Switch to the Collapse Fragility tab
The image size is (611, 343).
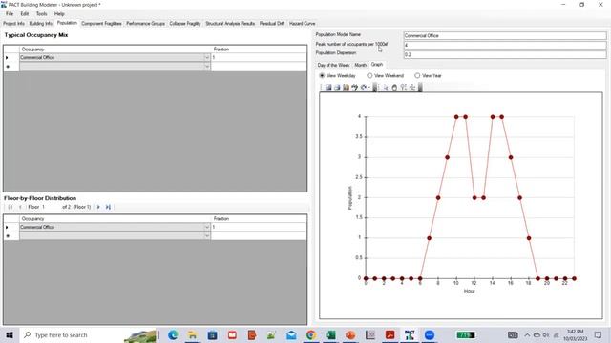pyautogui.click(x=185, y=24)
